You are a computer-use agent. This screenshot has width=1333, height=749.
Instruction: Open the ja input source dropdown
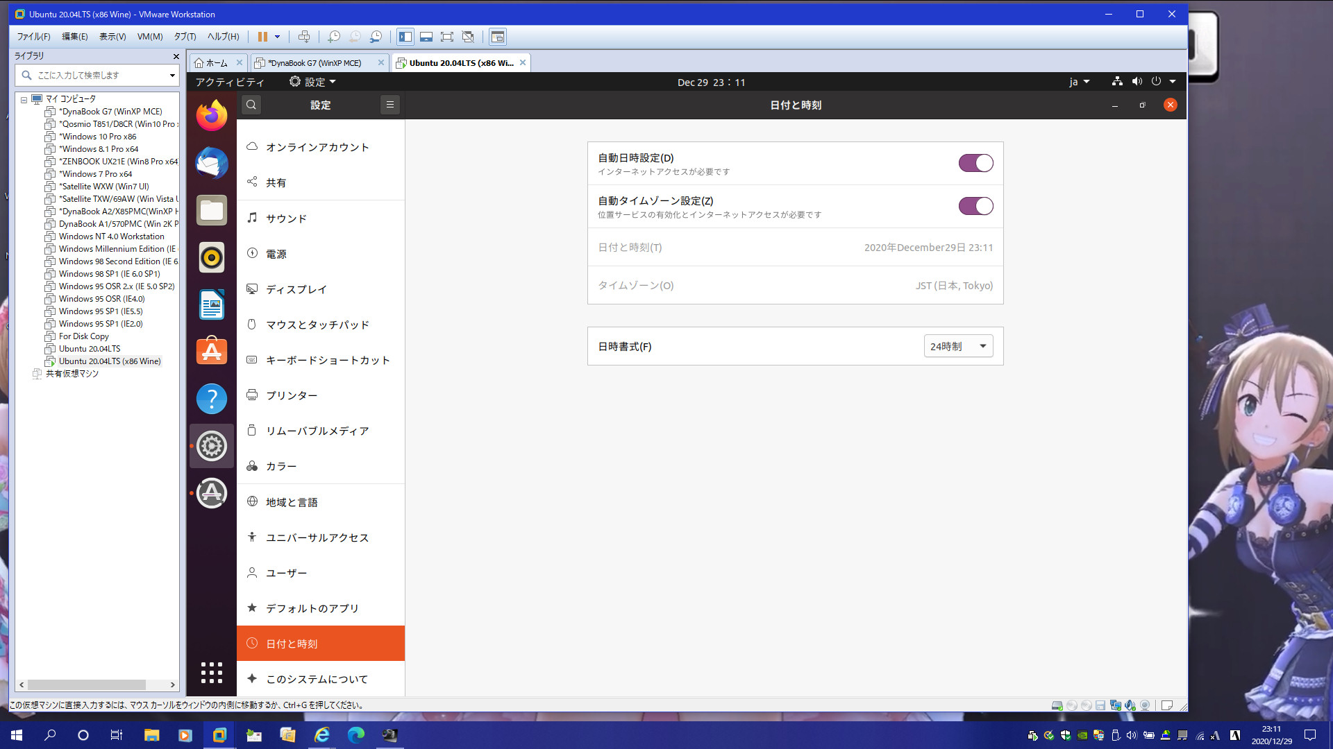tap(1079, 82)
